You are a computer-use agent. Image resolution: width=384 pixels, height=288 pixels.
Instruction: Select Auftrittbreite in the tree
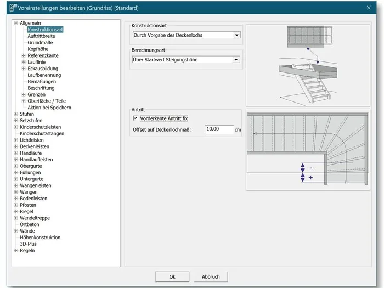[x=41, y=36]
